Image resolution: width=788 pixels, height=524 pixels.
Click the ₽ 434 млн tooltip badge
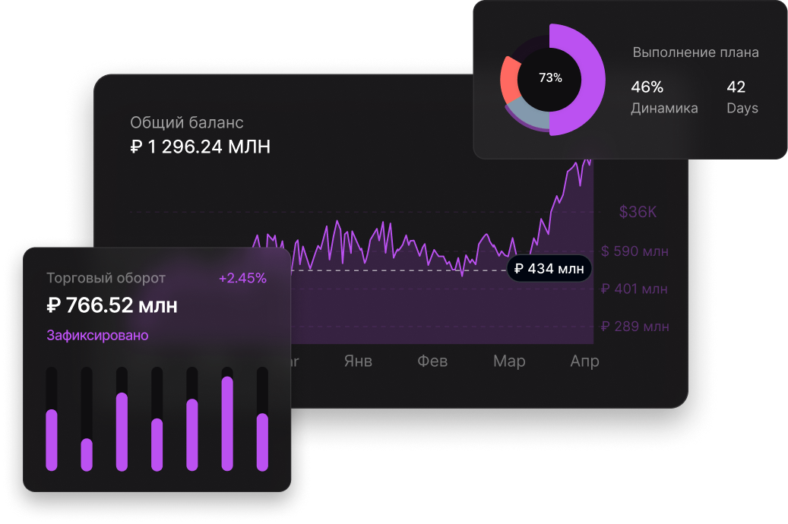pyautogui.click(x=548, y=269)
